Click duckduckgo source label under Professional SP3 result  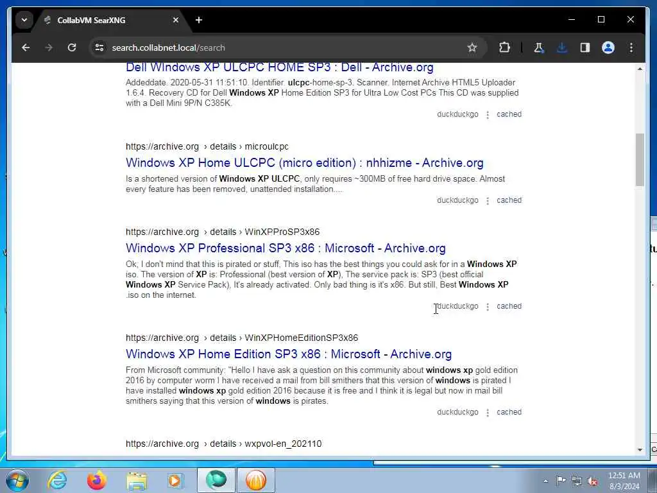[x=457, y=306]
